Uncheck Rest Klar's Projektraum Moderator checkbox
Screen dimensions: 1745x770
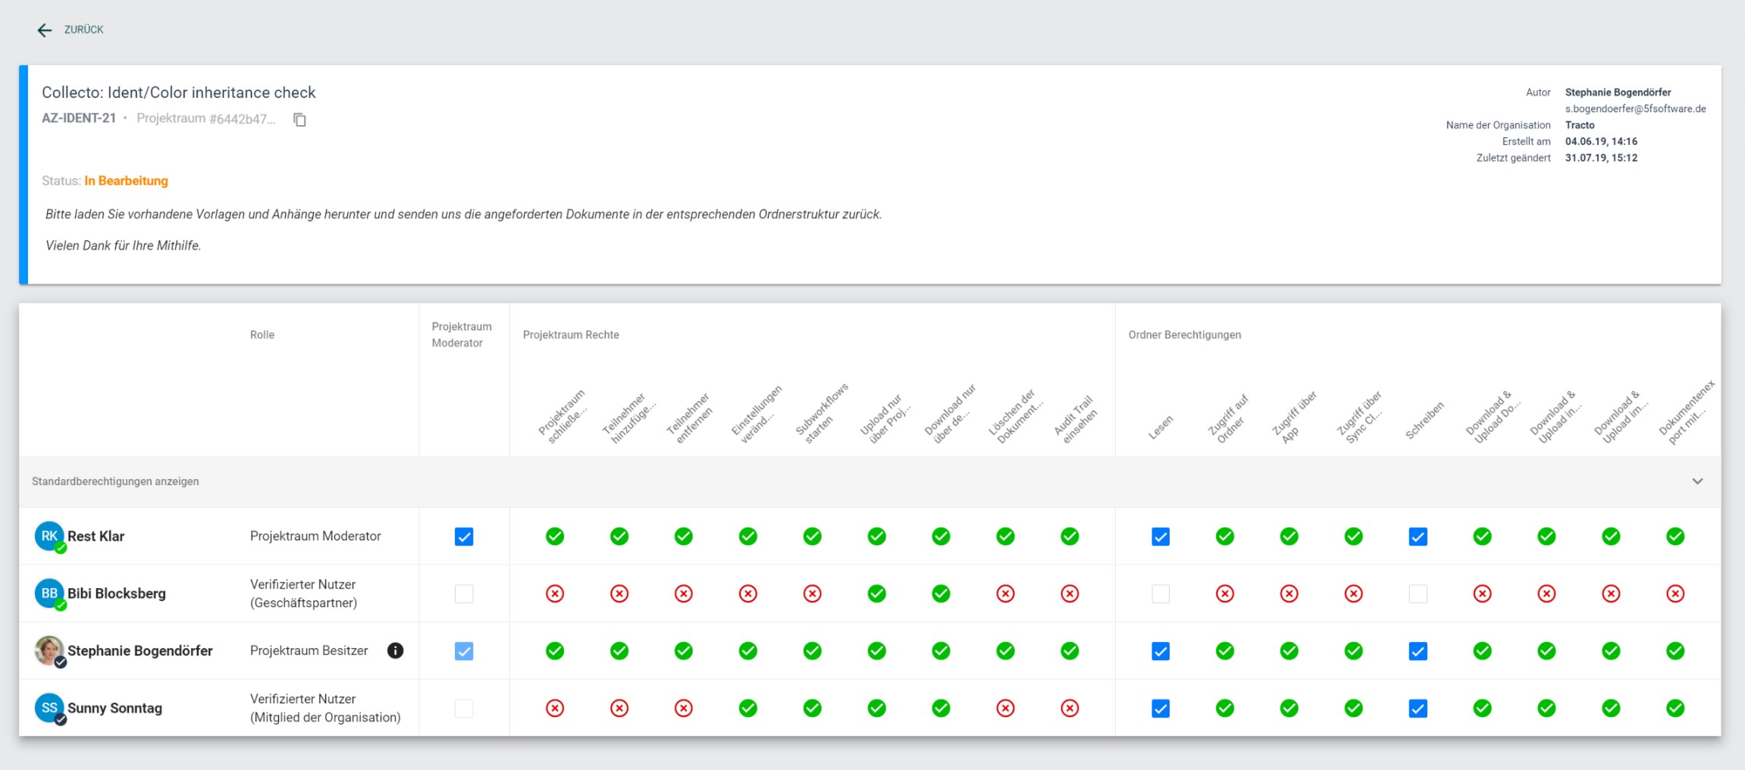[464, 537]
